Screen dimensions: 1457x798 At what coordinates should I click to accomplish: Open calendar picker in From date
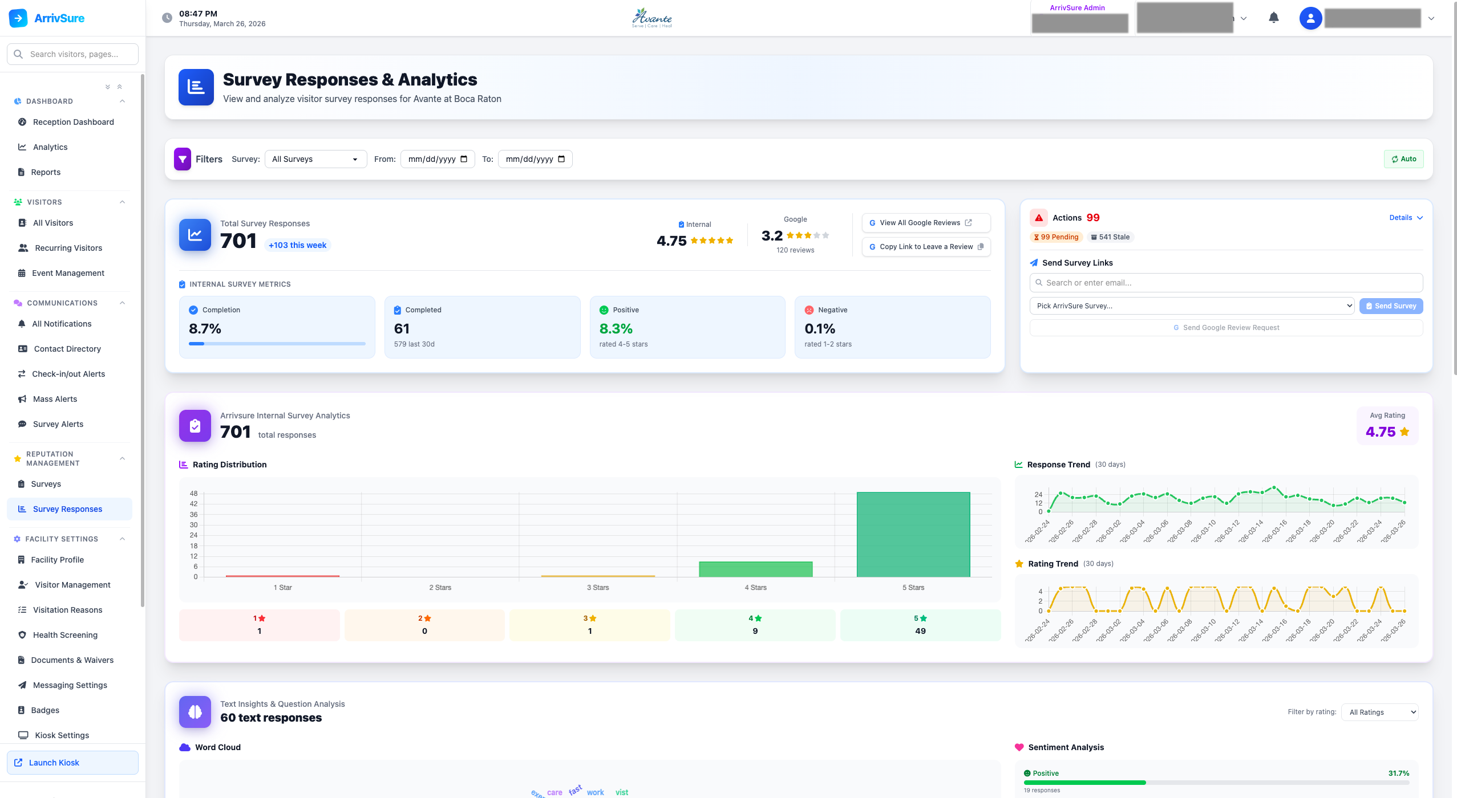[464, 159]
